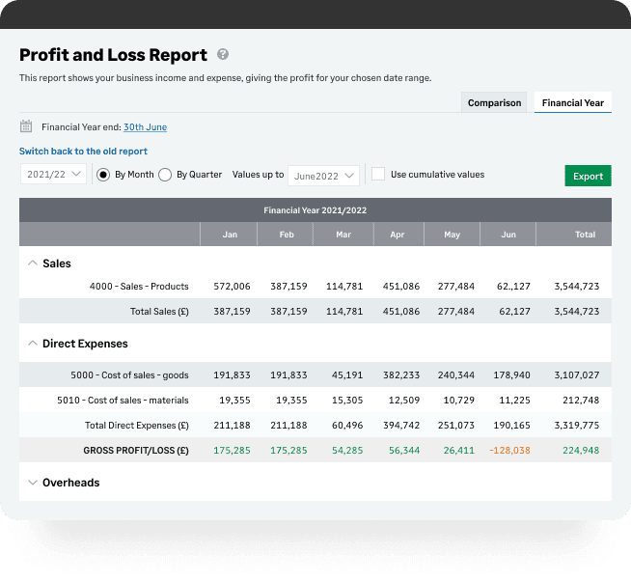Expand the Overheads section
Screen dimensions: 631x582
32,483
